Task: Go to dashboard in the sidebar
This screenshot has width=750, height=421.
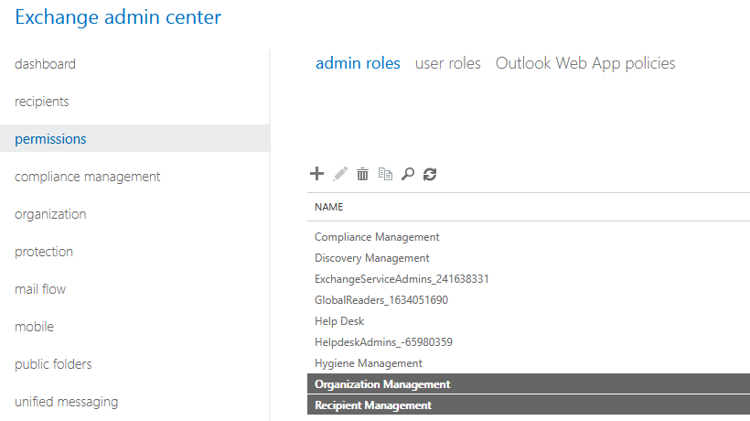Action: click(x=45, y=64)
